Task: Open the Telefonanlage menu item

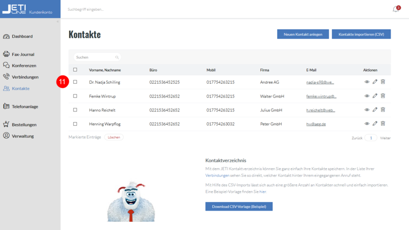Action: (25, 106)
